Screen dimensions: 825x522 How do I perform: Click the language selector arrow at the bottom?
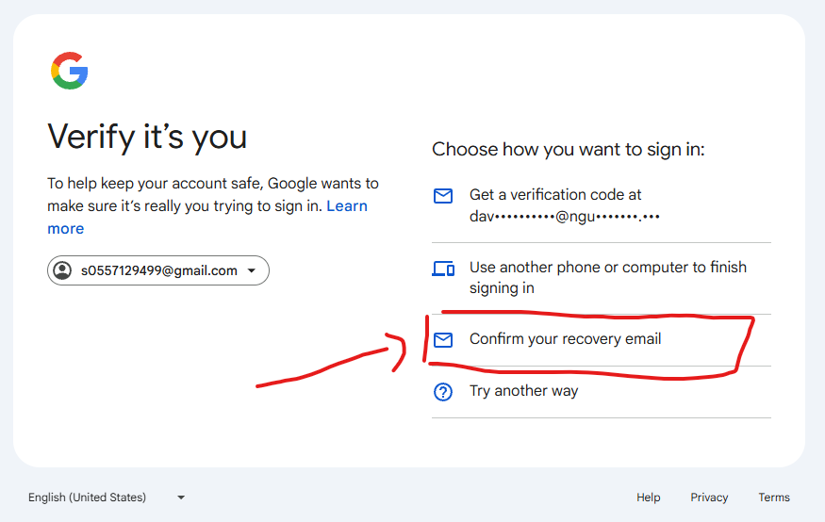click(181, 498)
